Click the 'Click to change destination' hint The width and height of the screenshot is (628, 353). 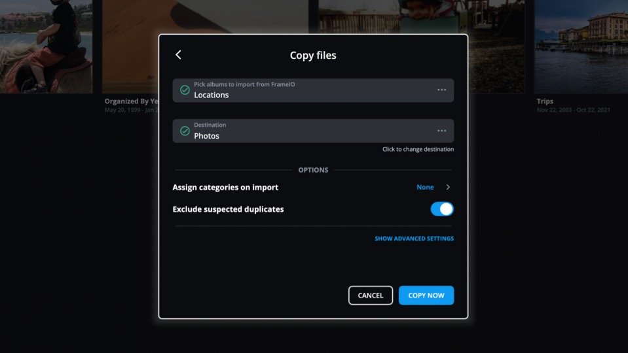click(x=418, y=149)
